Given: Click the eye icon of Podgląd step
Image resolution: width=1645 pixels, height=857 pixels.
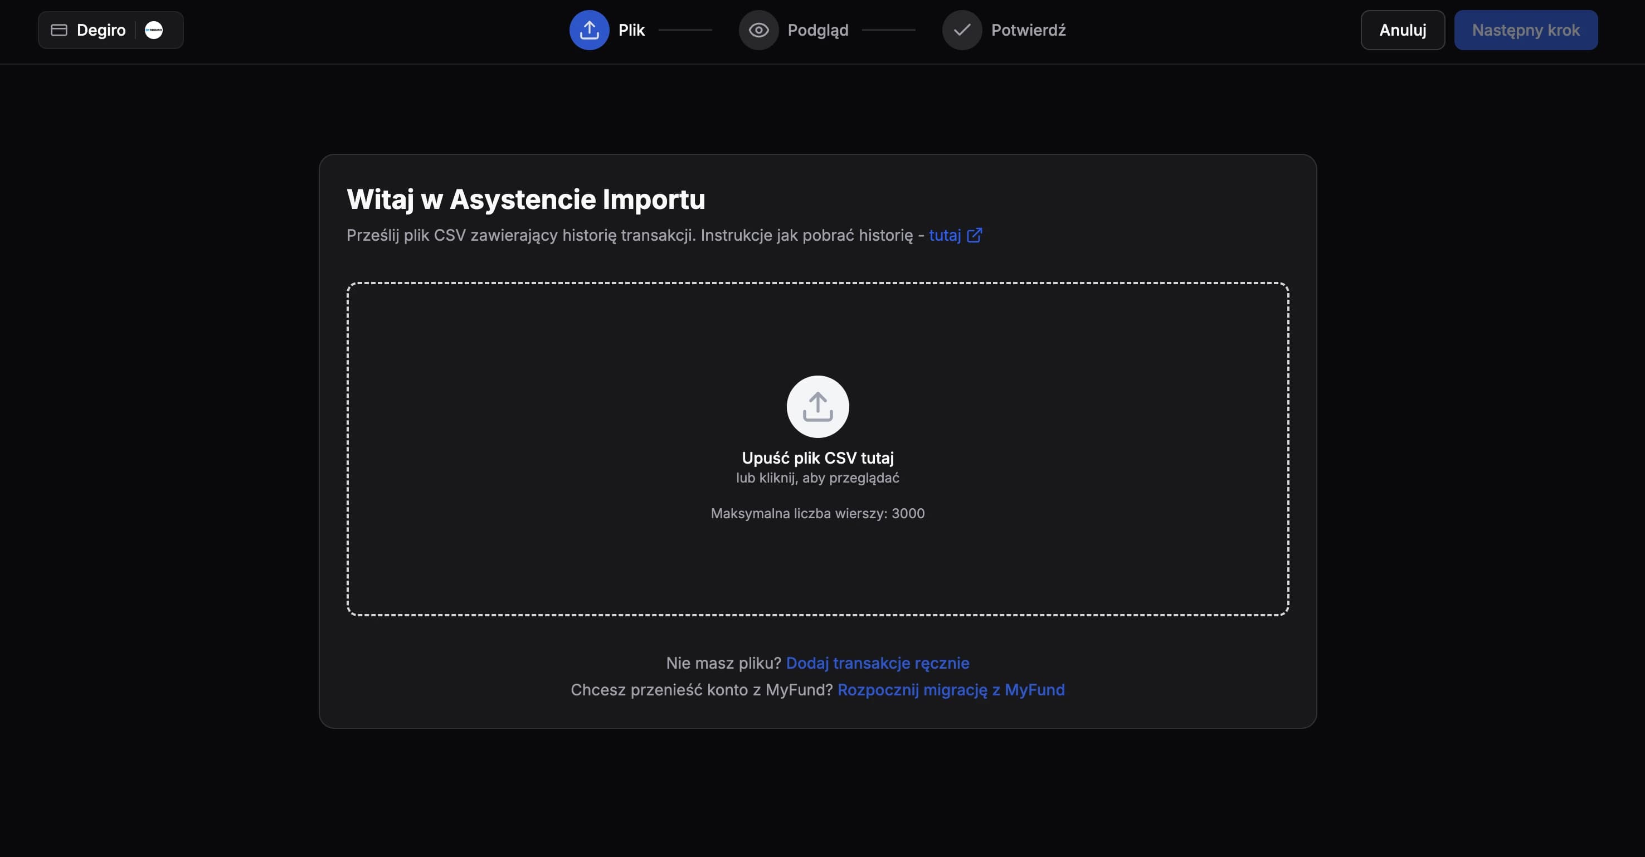Looking at the screenshot, I should tap(758, 30).
